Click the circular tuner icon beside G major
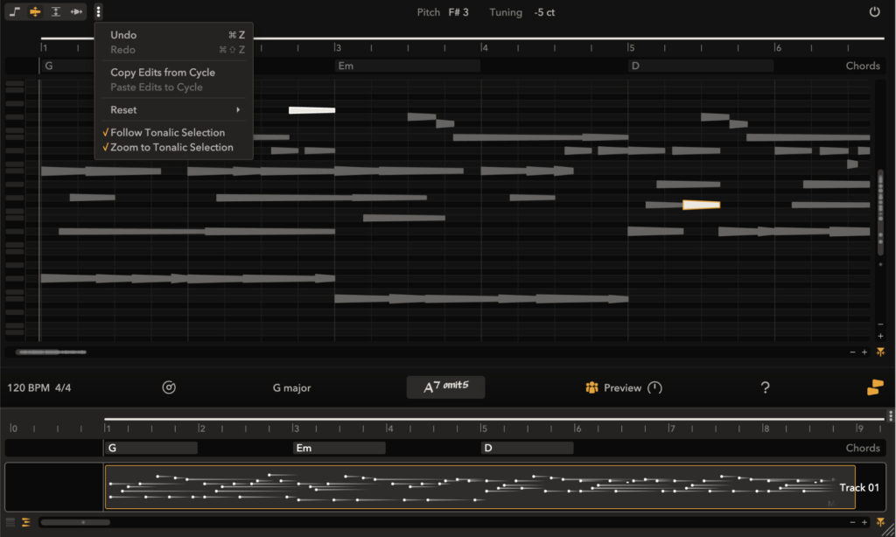896x537 pixels. pyautogui.click(x=169, y=387)
